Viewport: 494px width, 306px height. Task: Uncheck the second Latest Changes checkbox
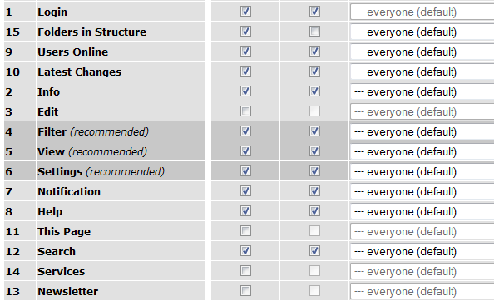pyautogui.click(x=314, y=72)
